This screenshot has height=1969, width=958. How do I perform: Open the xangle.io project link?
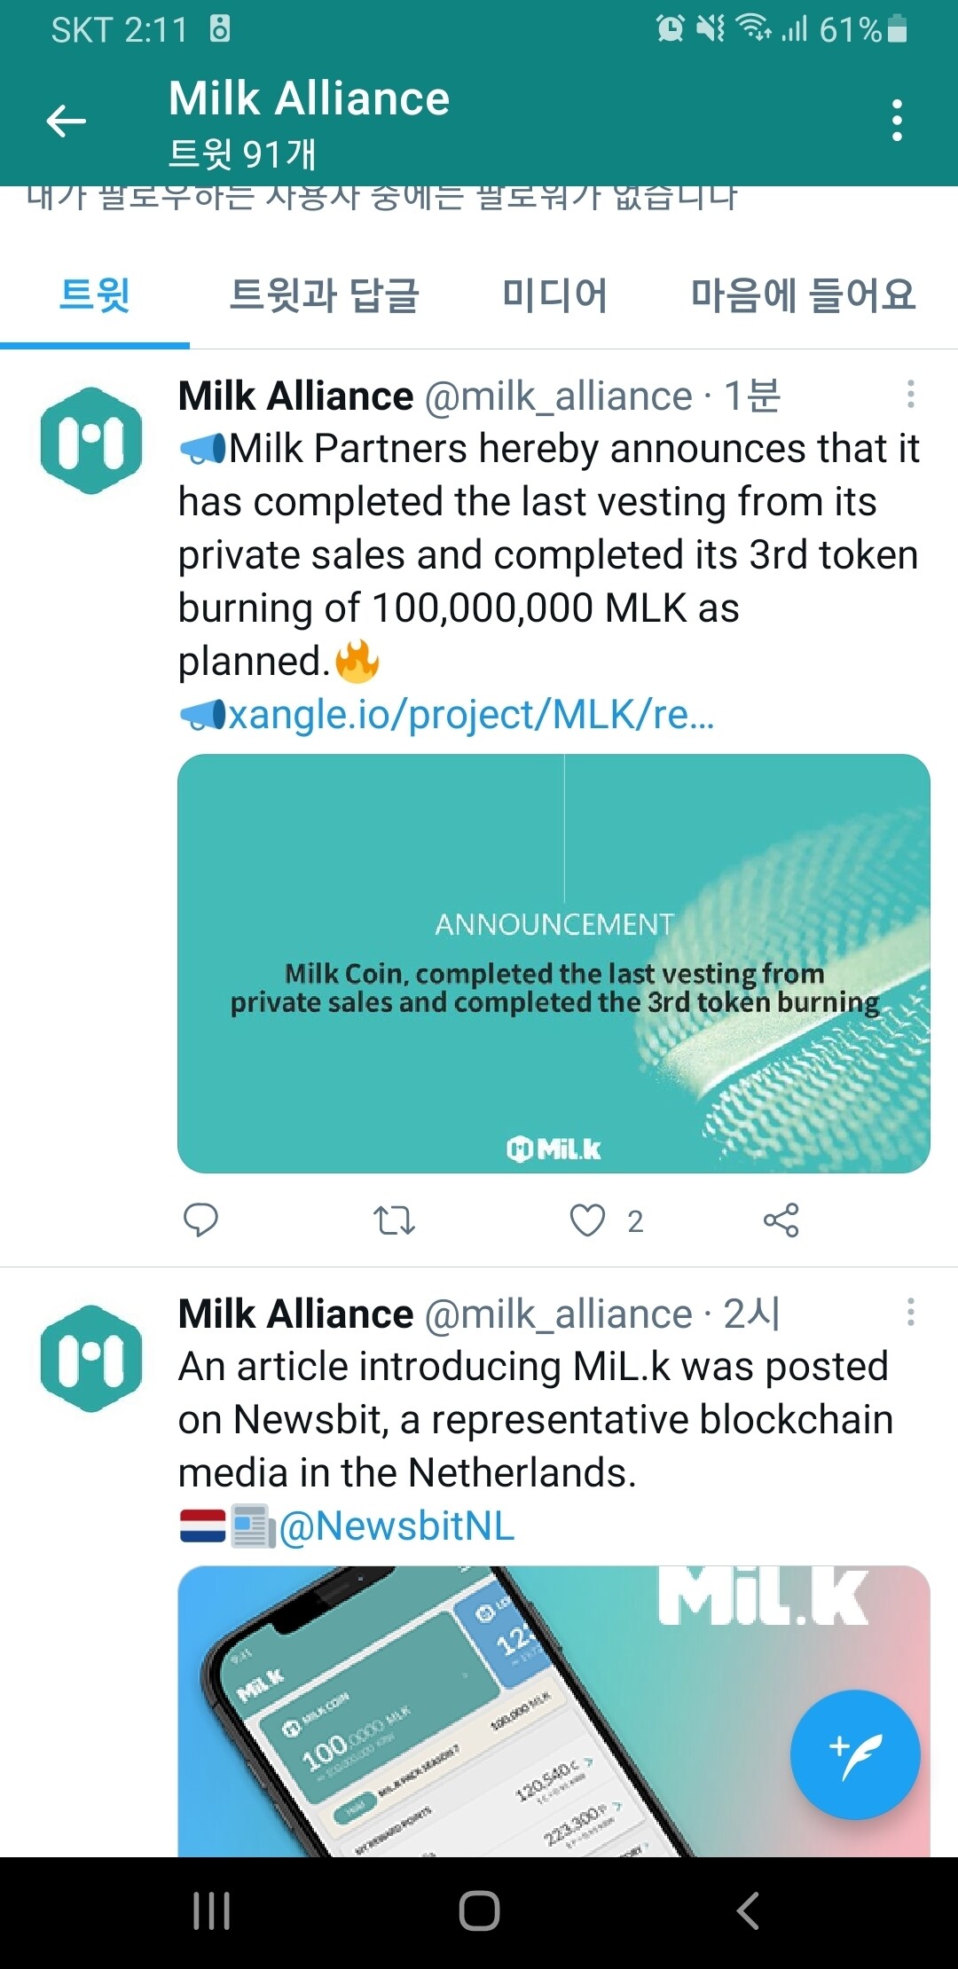pyautogui.click(x=470, y=714)
